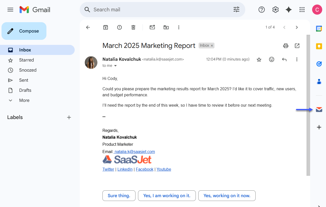Send the 'Sure thing.' smart reply
This screenshot has height=207, width=326.
[119, 196]
